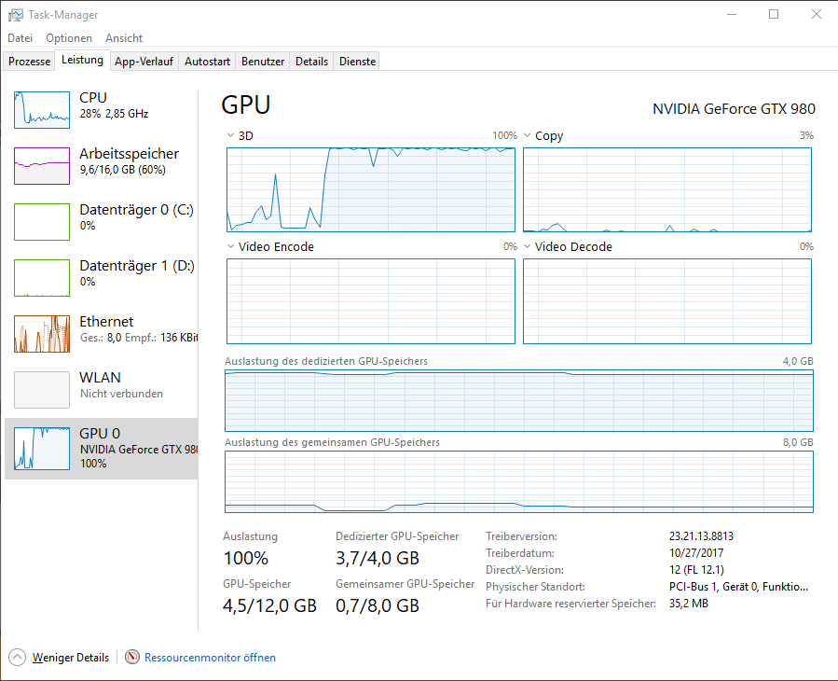
Task: Minimize the Task-Manager window
Action: point(732,14)
